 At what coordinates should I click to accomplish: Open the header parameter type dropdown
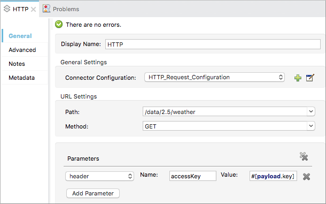point(99,176)
